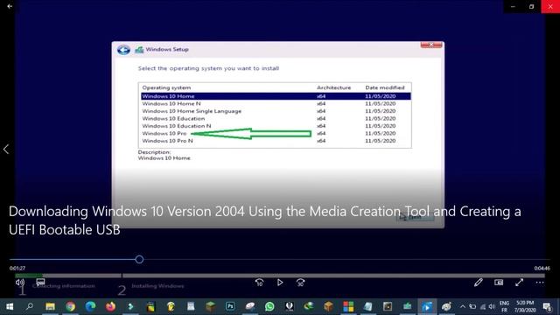
Task: Click the Architecture column header
Action: coord(333,87)
